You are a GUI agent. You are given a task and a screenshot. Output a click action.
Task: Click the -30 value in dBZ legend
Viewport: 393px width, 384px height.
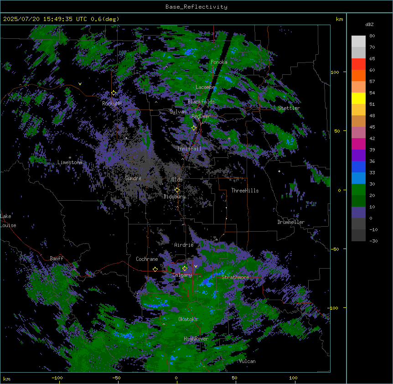(x=373, y=241)
